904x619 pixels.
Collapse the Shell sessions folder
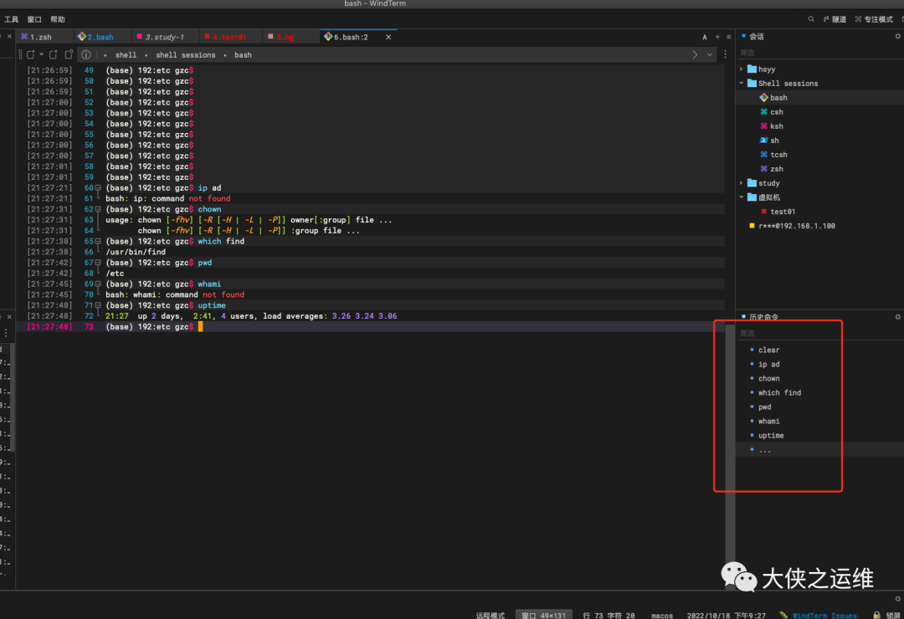coord(742,84)
